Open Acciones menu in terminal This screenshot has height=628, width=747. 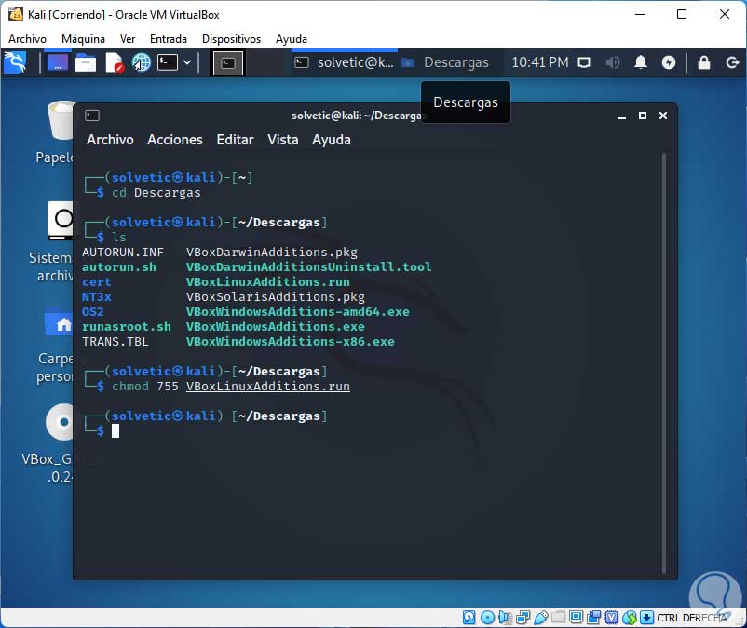point(175,140)
